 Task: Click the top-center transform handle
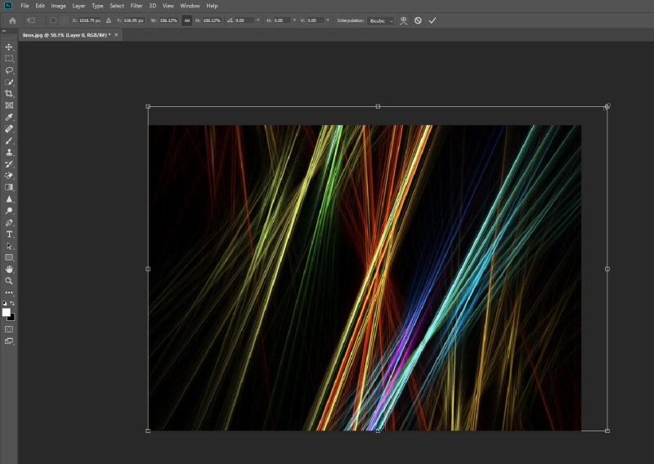378,107
